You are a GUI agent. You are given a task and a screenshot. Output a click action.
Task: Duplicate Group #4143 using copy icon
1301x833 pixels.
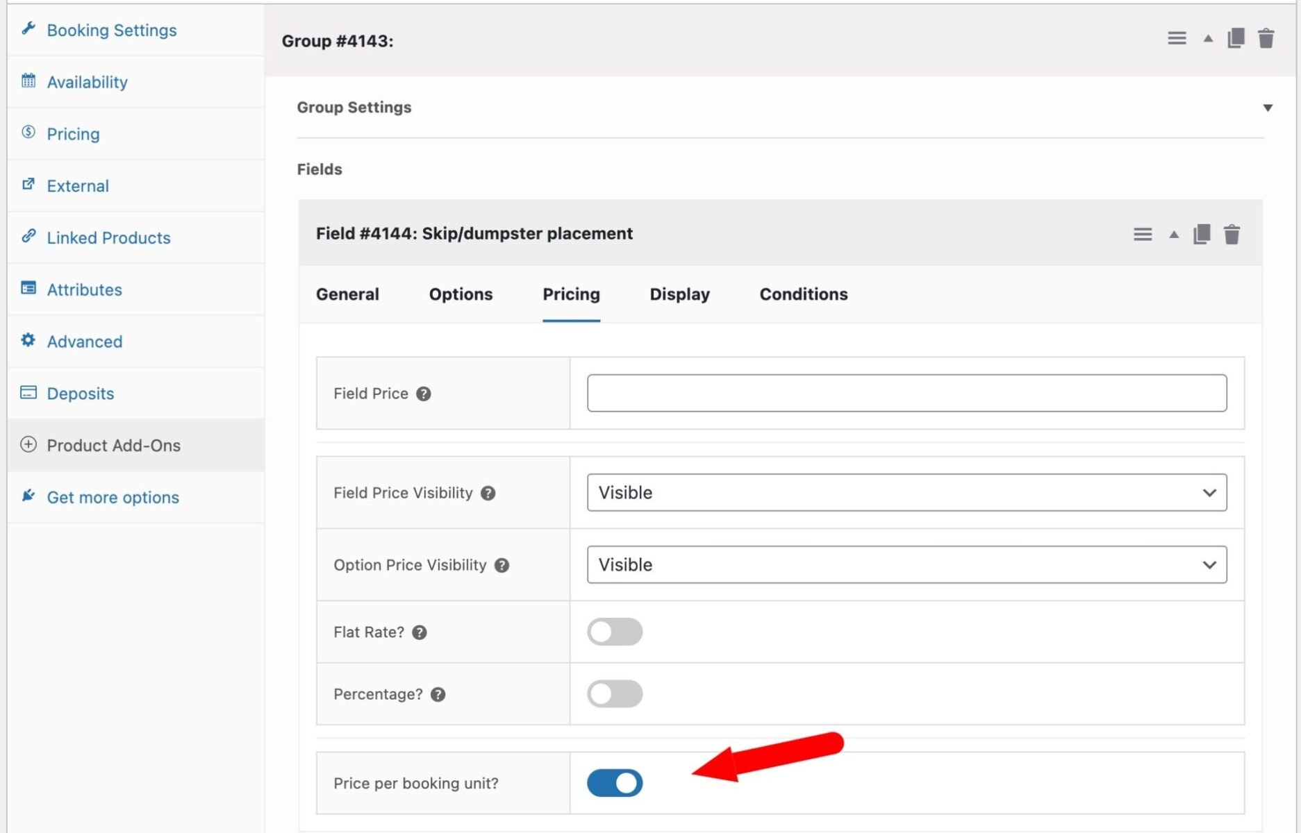pos(1236,39)
